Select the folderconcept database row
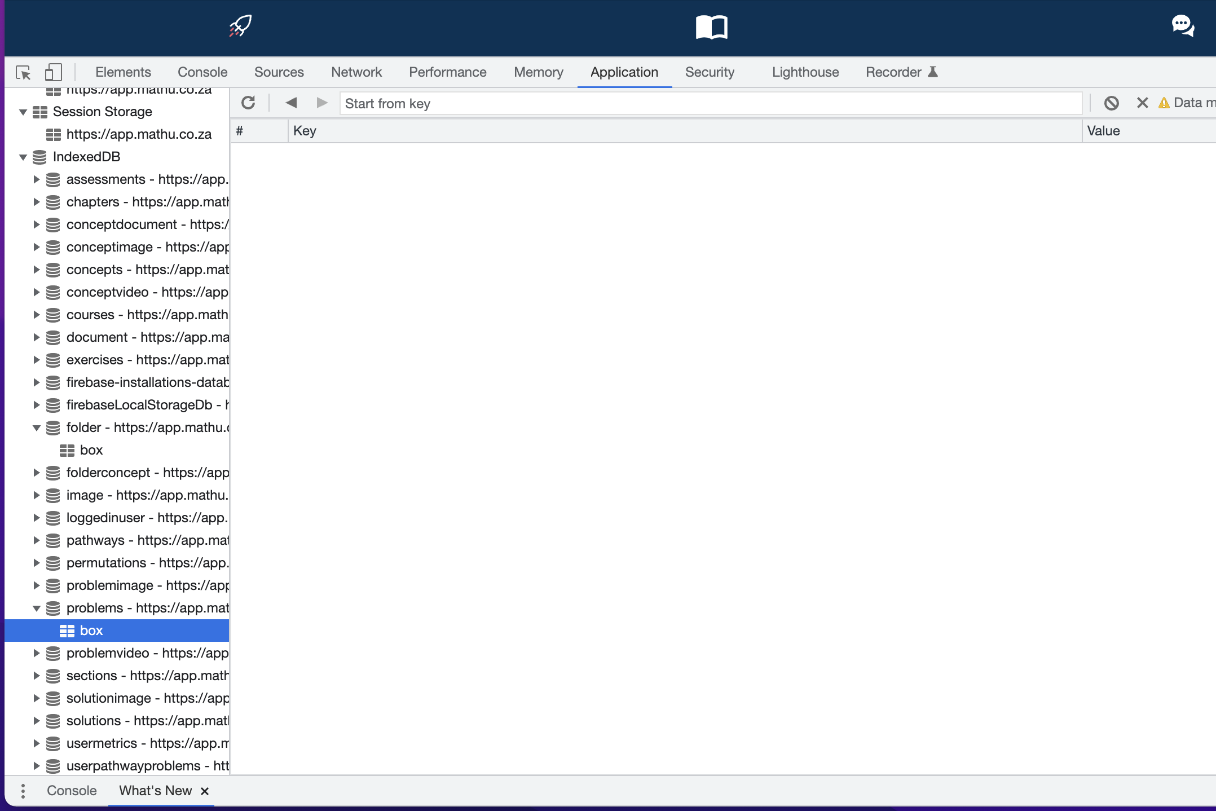 [x=117, y=473]
